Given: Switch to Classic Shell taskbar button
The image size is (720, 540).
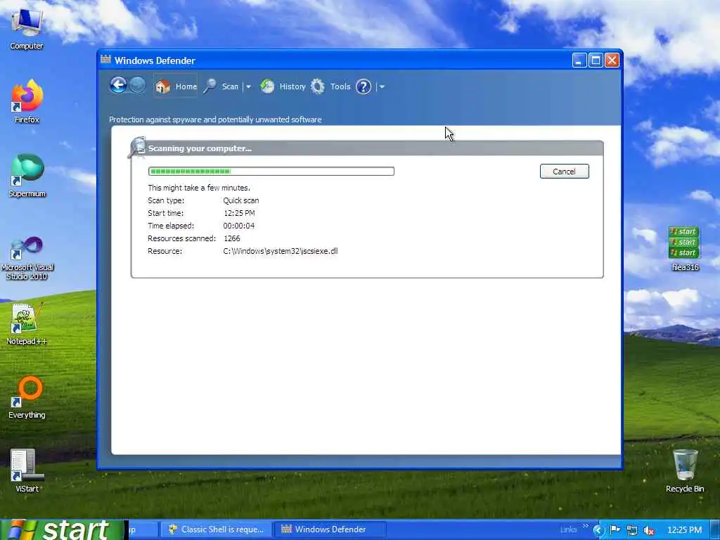Looking at the screenshot, I should (x=217, y=529).
